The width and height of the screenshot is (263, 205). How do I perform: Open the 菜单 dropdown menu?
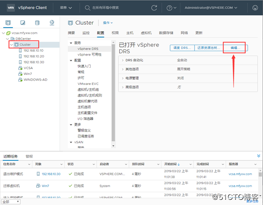pos(66,8)
